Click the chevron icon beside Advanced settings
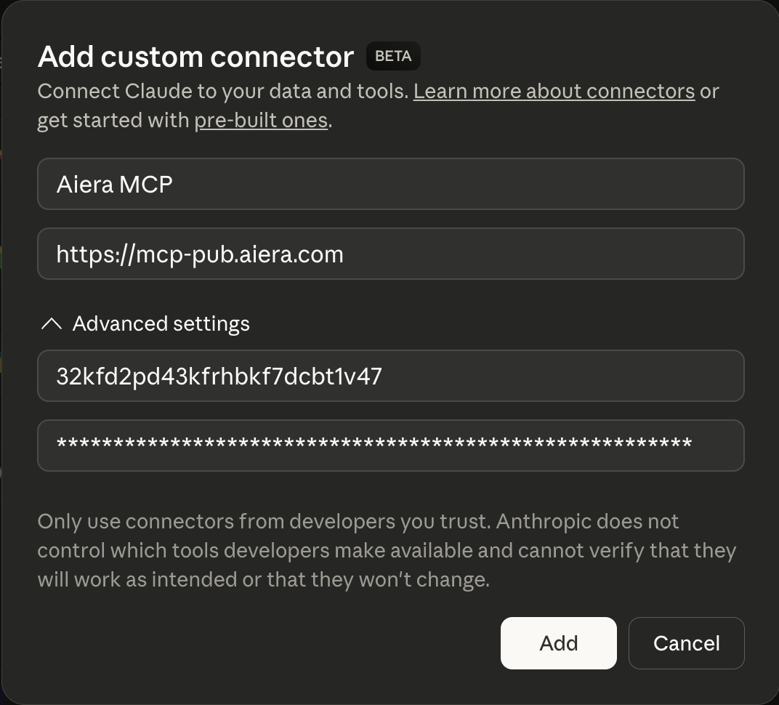 (51, 323)
